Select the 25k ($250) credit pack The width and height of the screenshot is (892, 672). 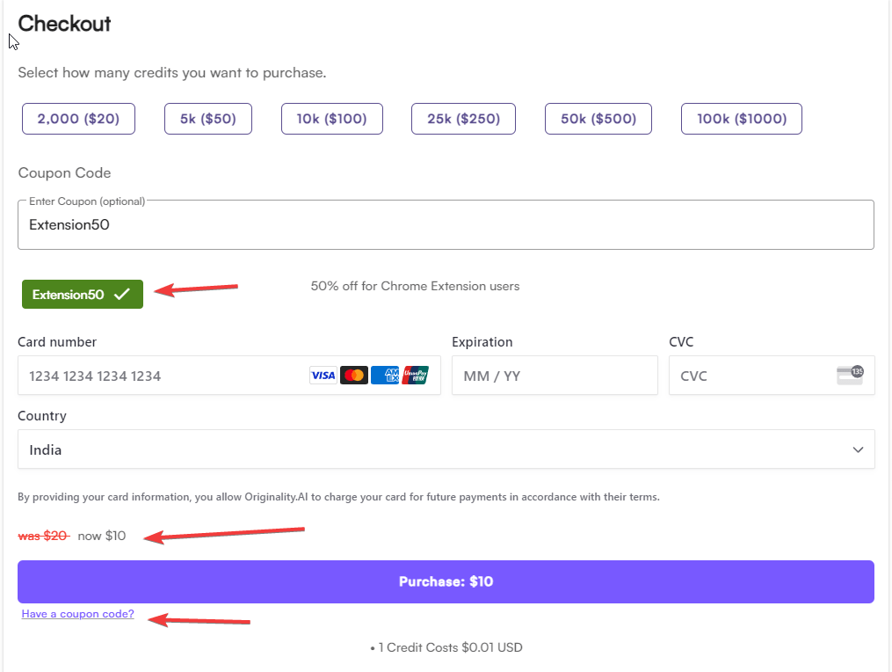pyautogui.click(x=463, y=118)
